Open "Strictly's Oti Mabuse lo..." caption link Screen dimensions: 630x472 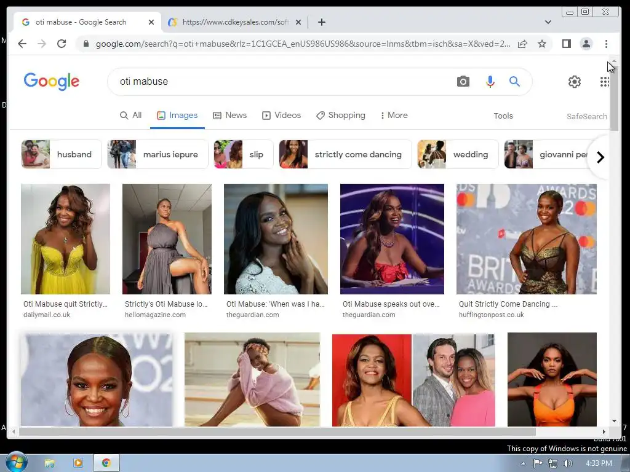coord(166,304)
